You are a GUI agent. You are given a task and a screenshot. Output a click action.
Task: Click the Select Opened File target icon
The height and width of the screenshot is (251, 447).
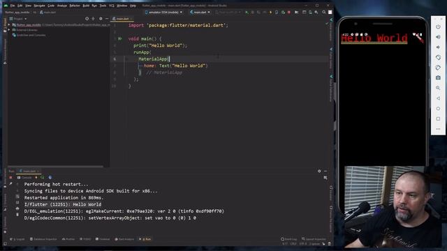coord(87,19)
